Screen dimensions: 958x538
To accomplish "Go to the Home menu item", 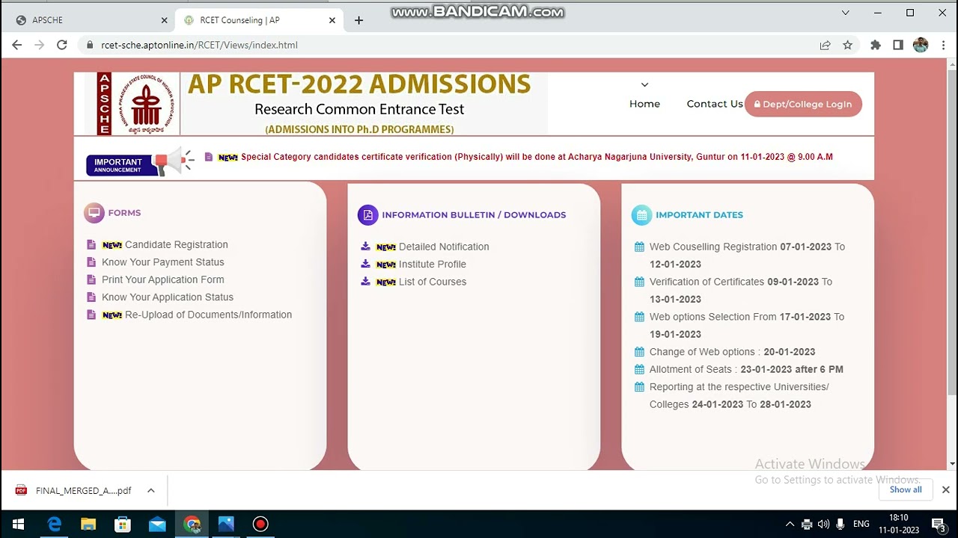I will pyautogui.click(x=644, y=104).
